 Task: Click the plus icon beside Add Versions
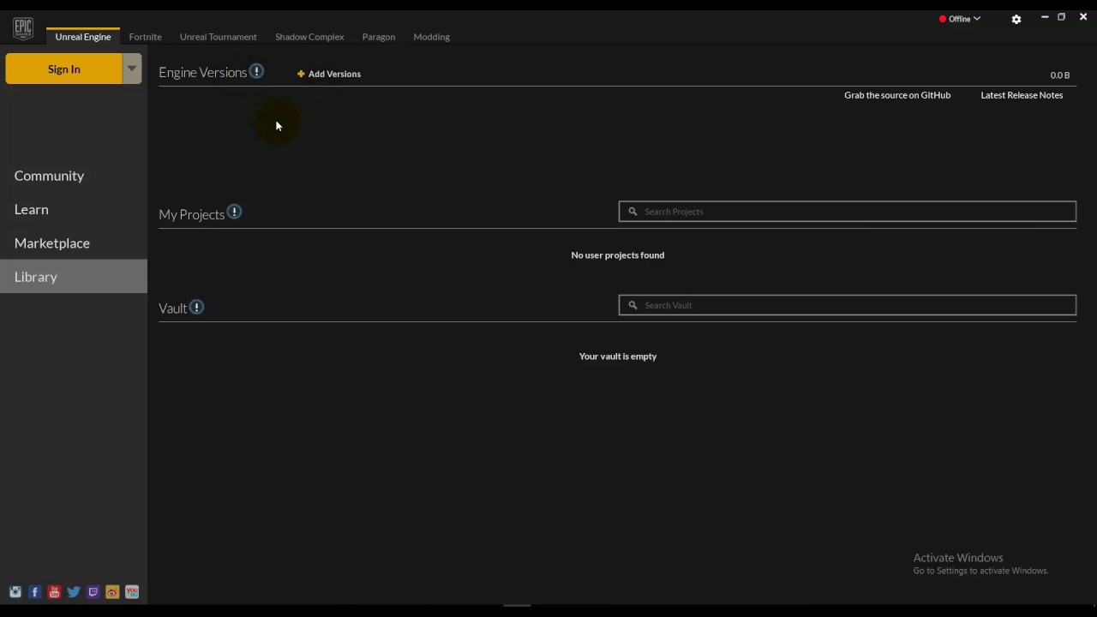(x=301, y=74)
